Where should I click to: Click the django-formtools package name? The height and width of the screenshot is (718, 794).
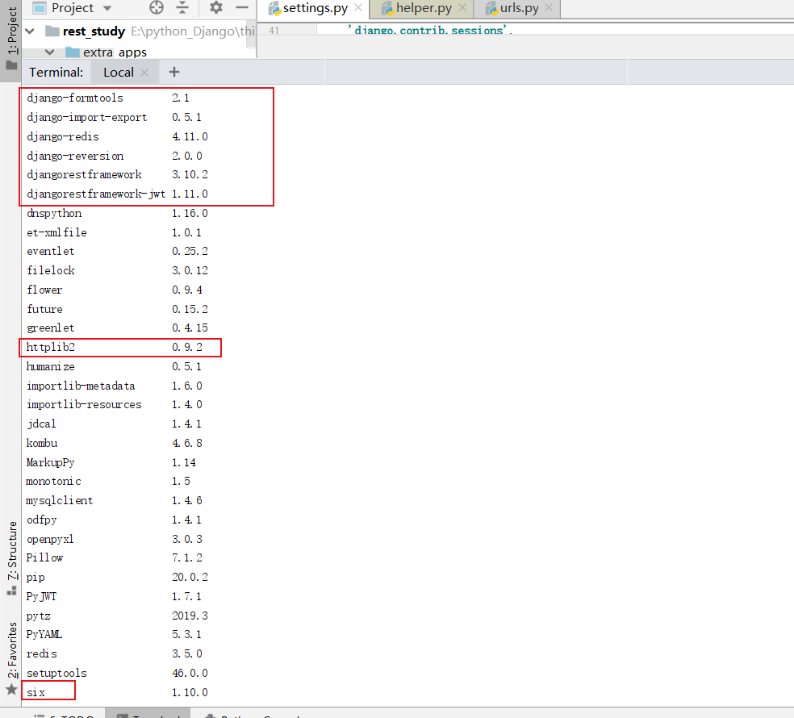point(75,98)
